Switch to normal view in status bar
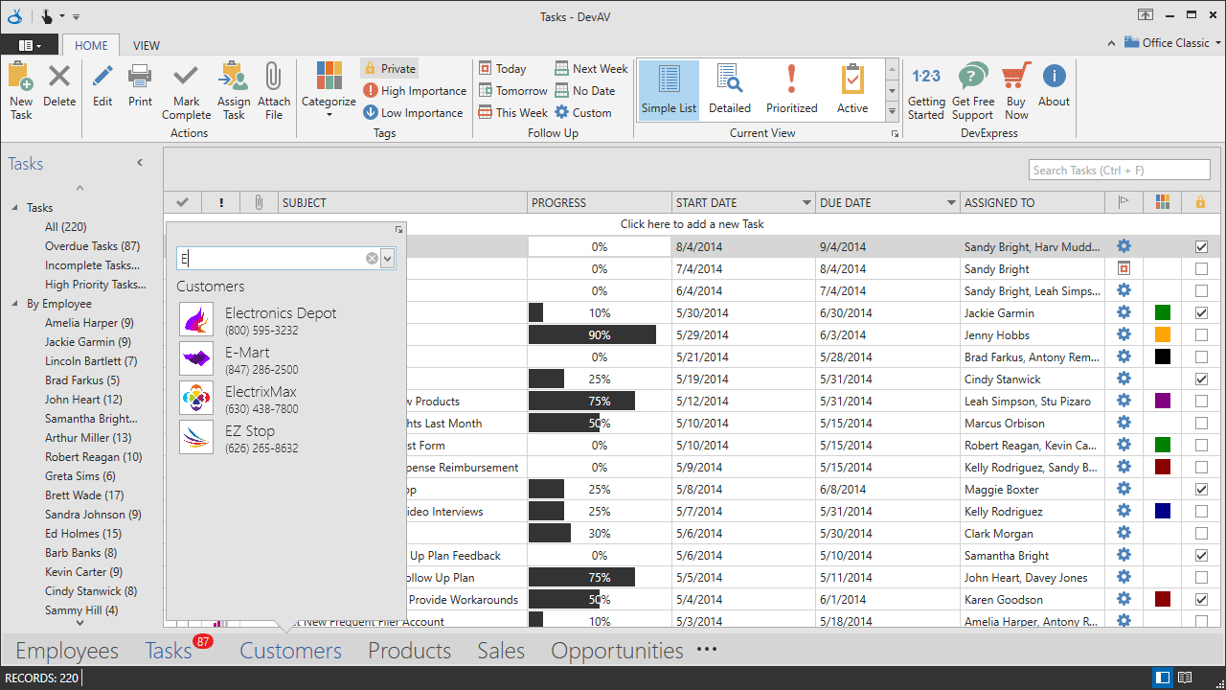Viewport: 1226px width, 690px height. pyautogui.click(x=1163, y=678)
